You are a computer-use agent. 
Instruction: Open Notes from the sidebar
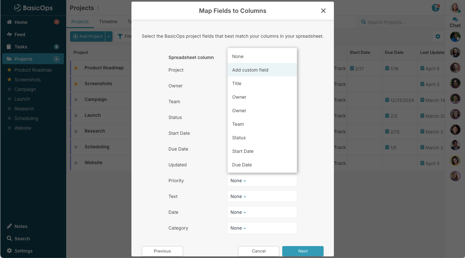(21, 226)
